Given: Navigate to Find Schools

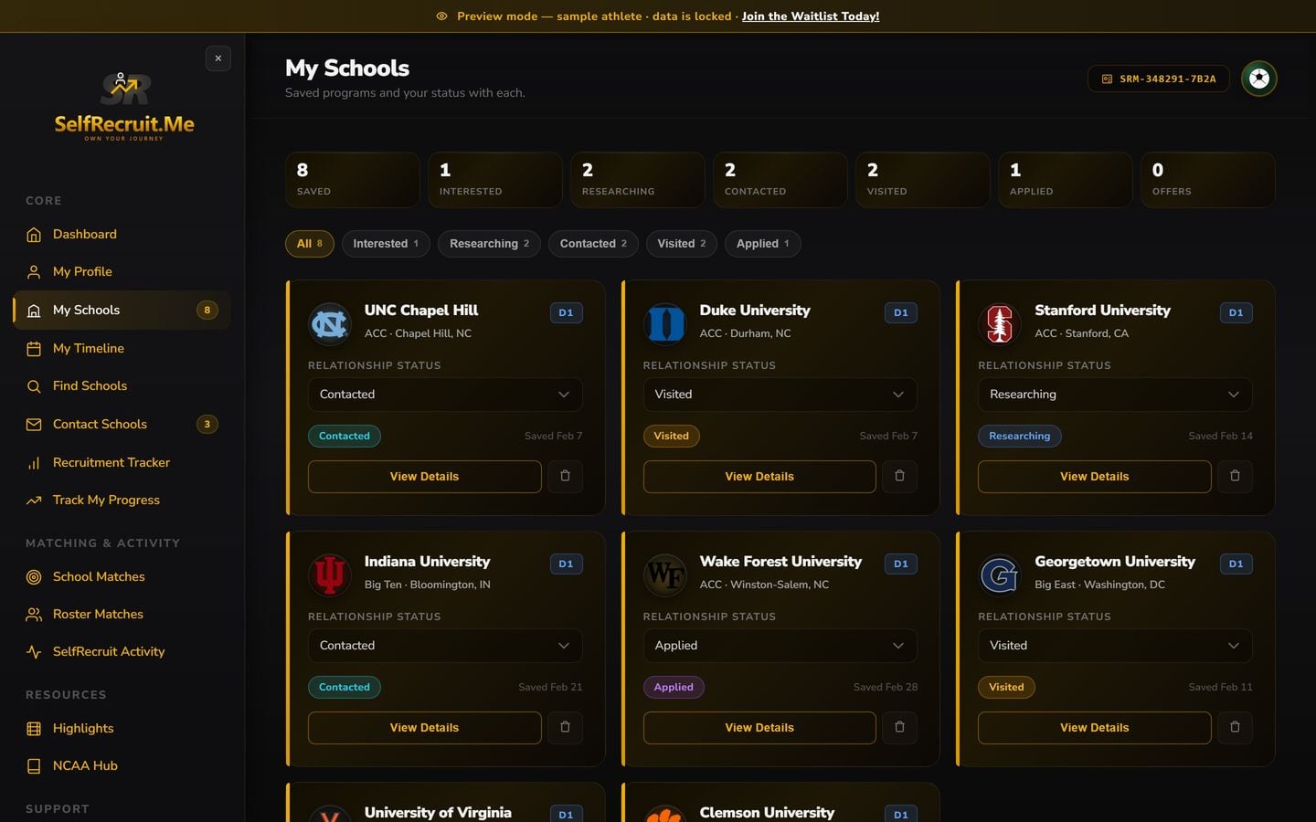Looking at the screenshot, I should [122, 385].
